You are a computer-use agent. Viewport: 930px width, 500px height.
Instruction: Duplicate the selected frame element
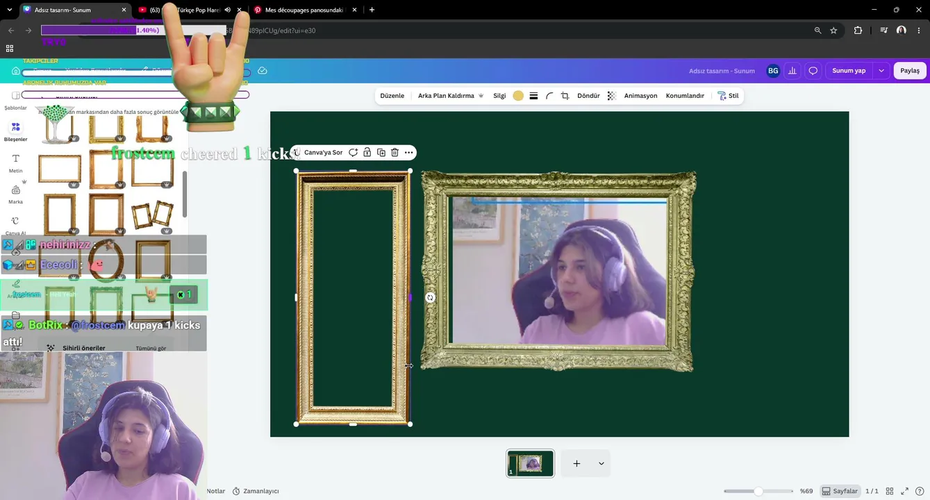click(381, 152)
